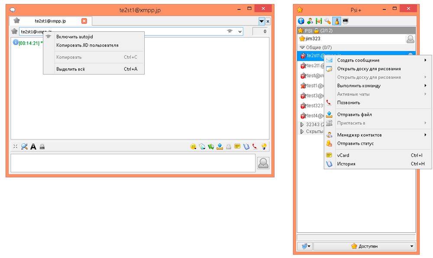
Task: Click the grey padlock icon beside vCard icon
Action: pyautogui.click(x=229, y=146)
